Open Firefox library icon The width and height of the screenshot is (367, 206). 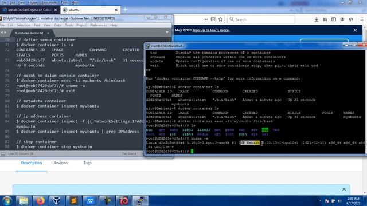325,19
